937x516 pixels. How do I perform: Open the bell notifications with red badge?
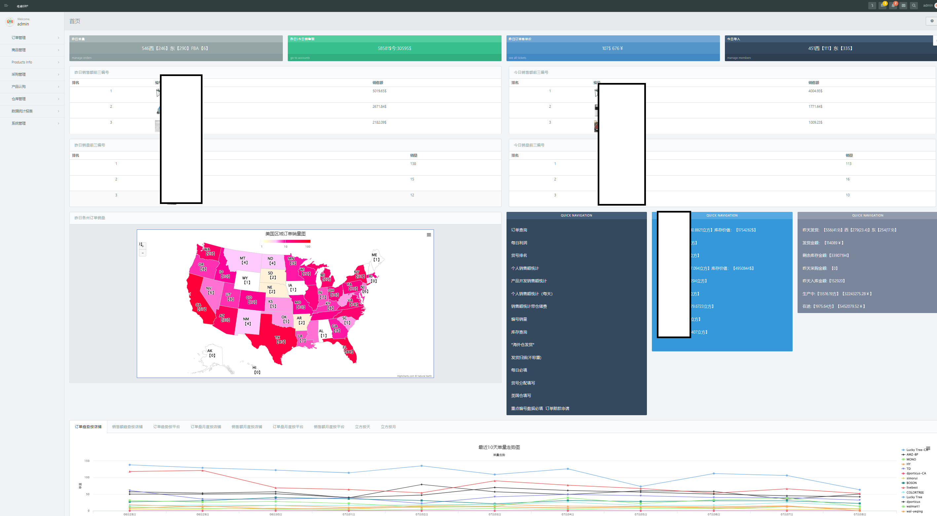893,6
